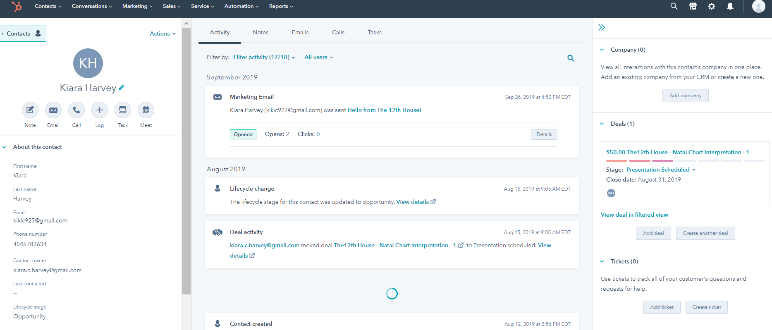The width and height of the screenshot is (772, 330).
Task: Click the Phone number field 4045783634
Action: (30, 244)
